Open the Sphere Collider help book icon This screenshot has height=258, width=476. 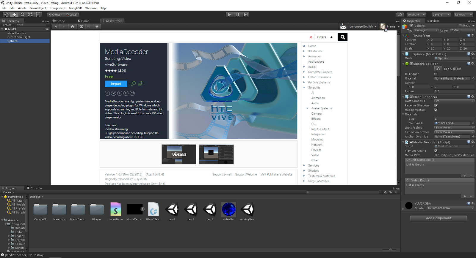(x=469, y=64)
